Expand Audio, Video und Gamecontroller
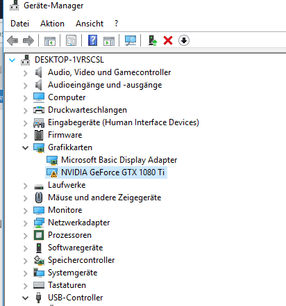Viewport: 286px width, 306px height. pos(25,73)
